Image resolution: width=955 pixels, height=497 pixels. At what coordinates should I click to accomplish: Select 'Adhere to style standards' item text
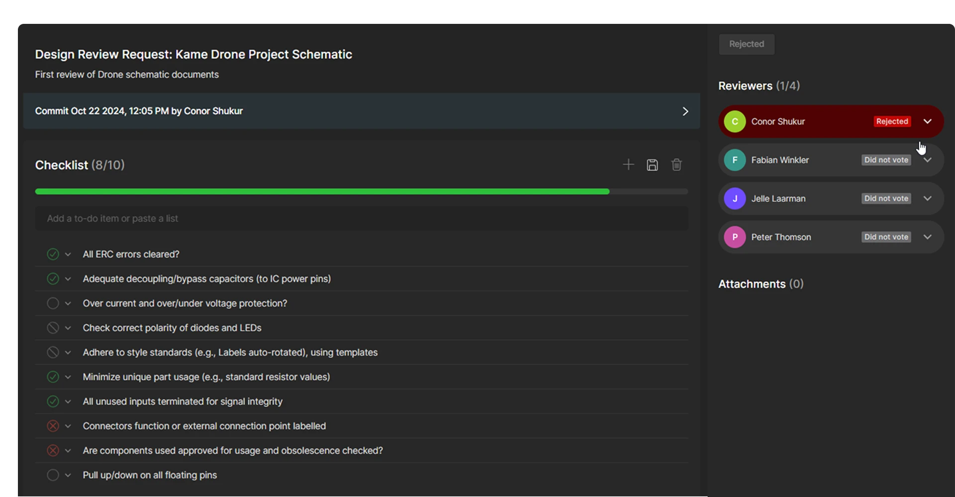tap(230, 352)
